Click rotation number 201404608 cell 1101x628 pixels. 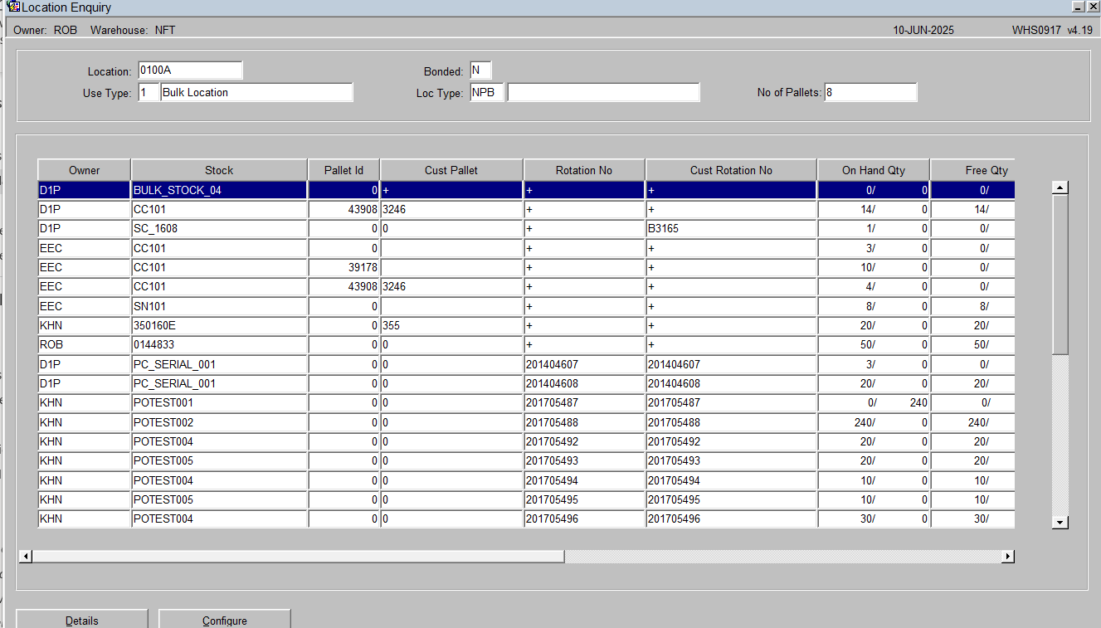coord(584,383)
